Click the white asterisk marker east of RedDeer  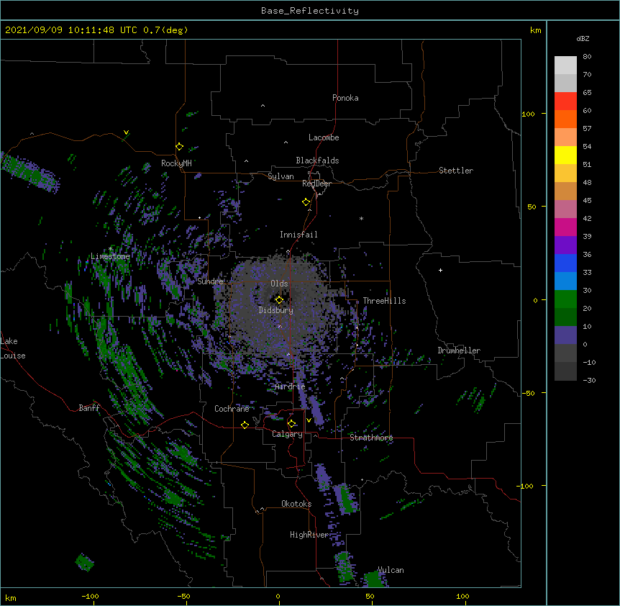pos(361,218)
